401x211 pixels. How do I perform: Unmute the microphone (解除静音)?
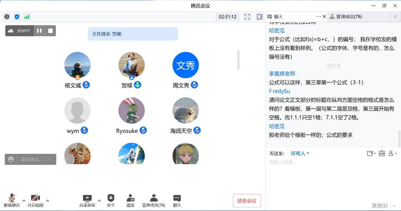(12, 201)
